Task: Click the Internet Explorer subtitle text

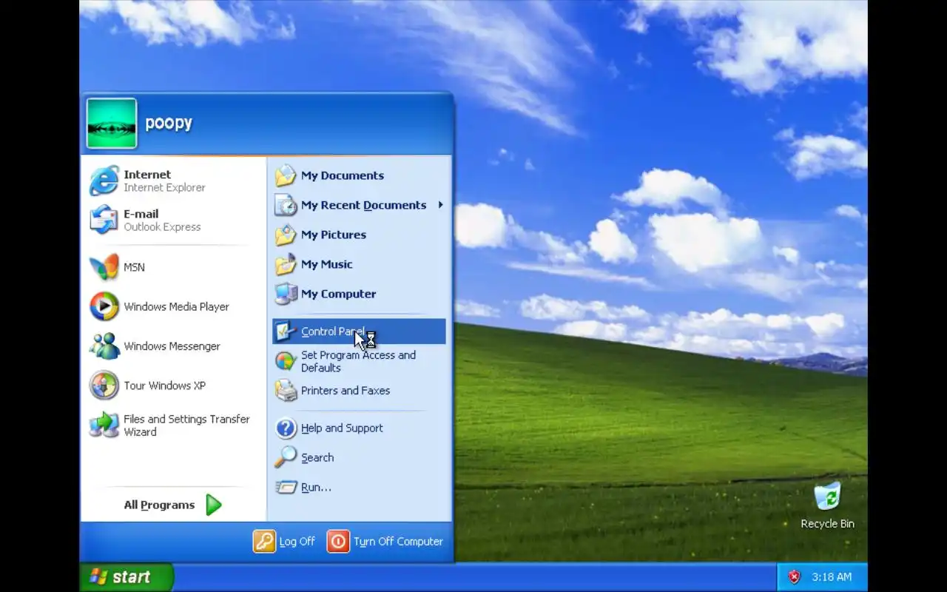Action: [164, 188]
